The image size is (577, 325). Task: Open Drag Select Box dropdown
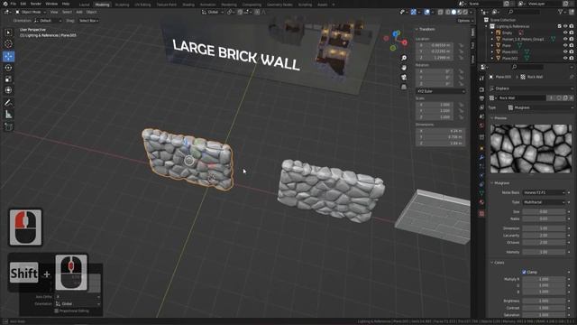pos(88,21)
